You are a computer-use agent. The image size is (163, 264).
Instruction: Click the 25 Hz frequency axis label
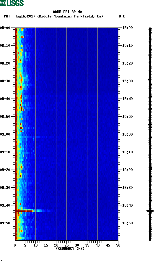point(66,245)
